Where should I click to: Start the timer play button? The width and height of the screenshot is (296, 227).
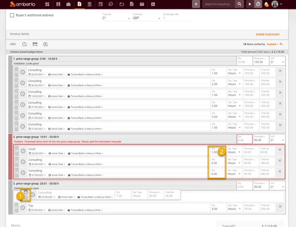click(250, 4)
